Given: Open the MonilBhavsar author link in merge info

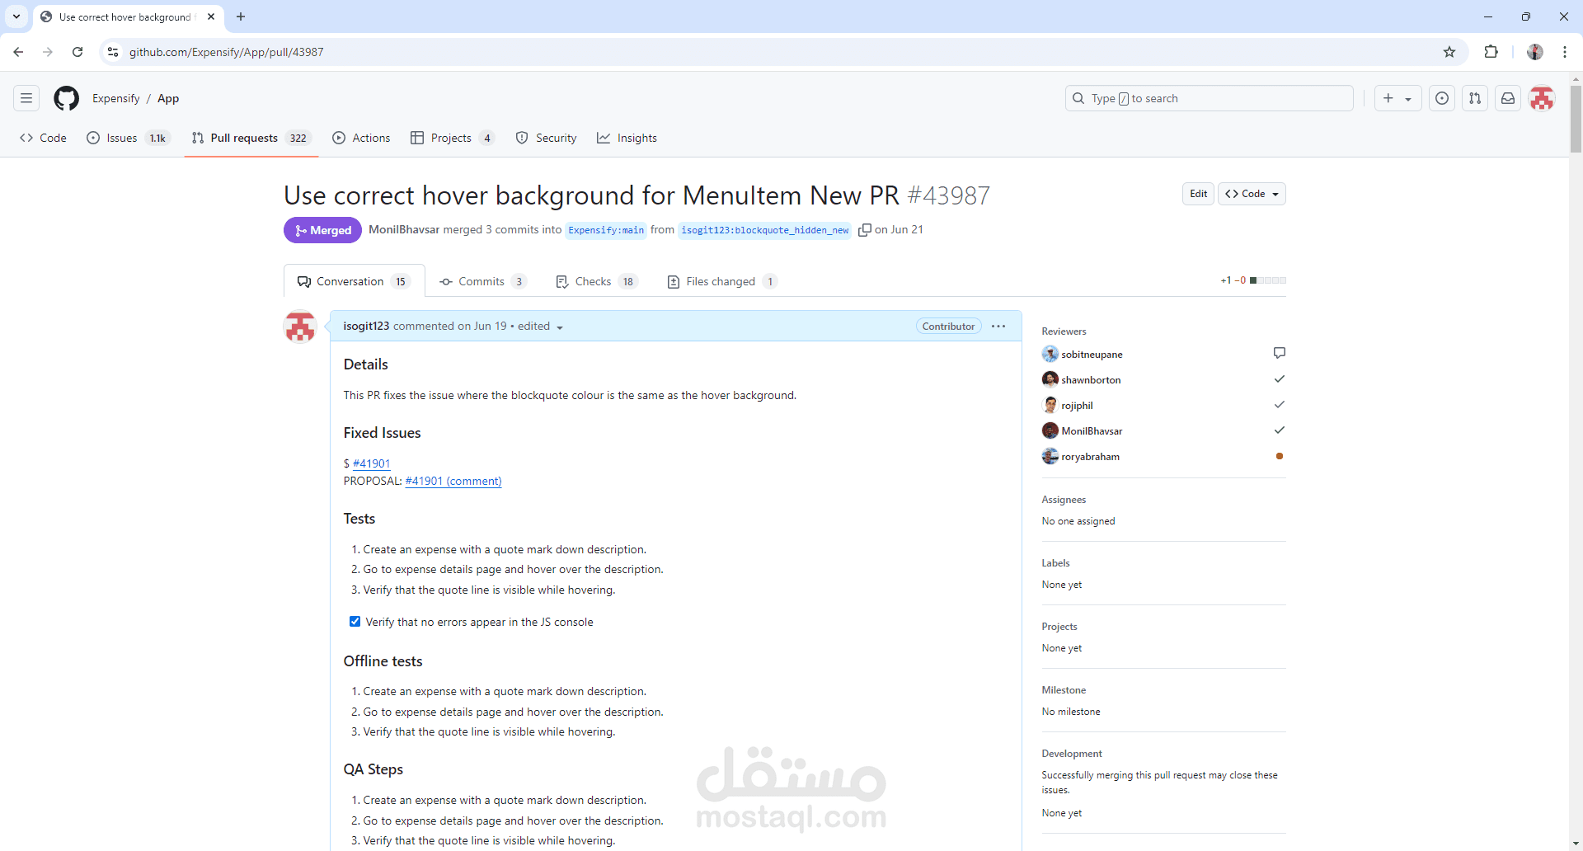Looking at the screenshot, I should (404, 229).
